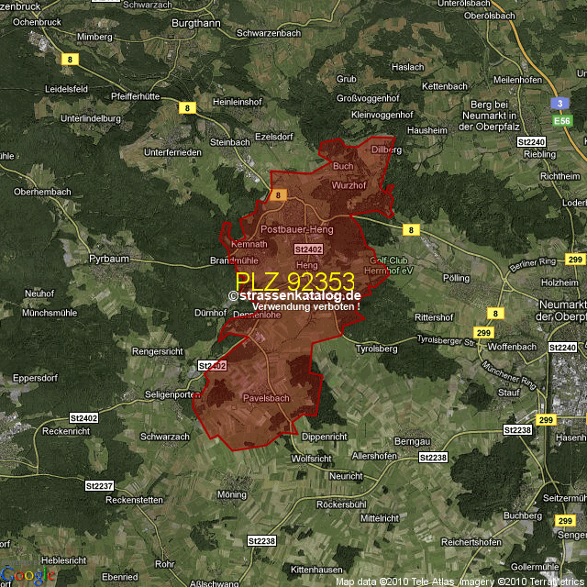Click the St2240 shield near Riebling
587x587 pixels.
[x=531, y=142]
